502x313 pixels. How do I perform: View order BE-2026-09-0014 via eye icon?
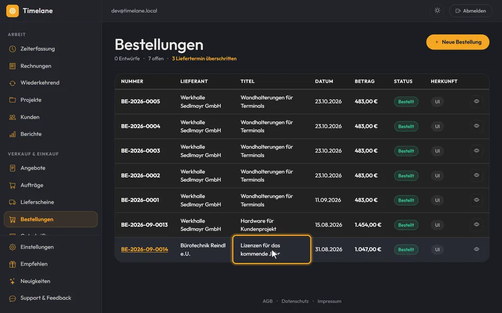476,249
